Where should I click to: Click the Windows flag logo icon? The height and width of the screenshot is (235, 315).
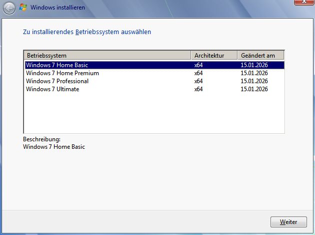coord(23,8)
